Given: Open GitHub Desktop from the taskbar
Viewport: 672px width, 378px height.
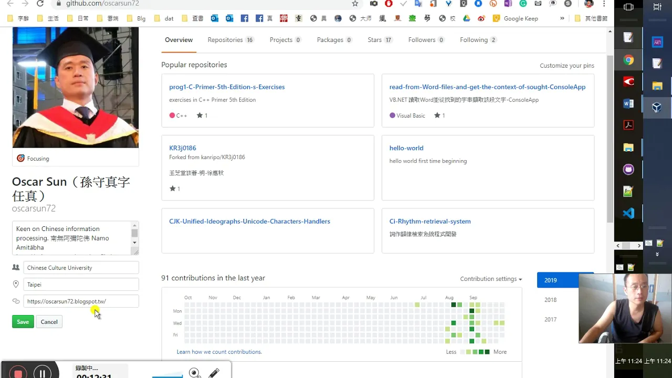Looking at the screenshot, I should [x=628, y=169].
